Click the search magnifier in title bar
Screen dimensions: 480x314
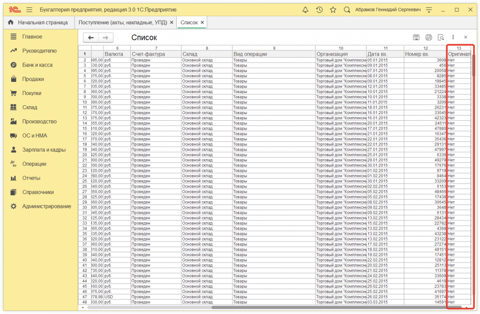(347, 10)
